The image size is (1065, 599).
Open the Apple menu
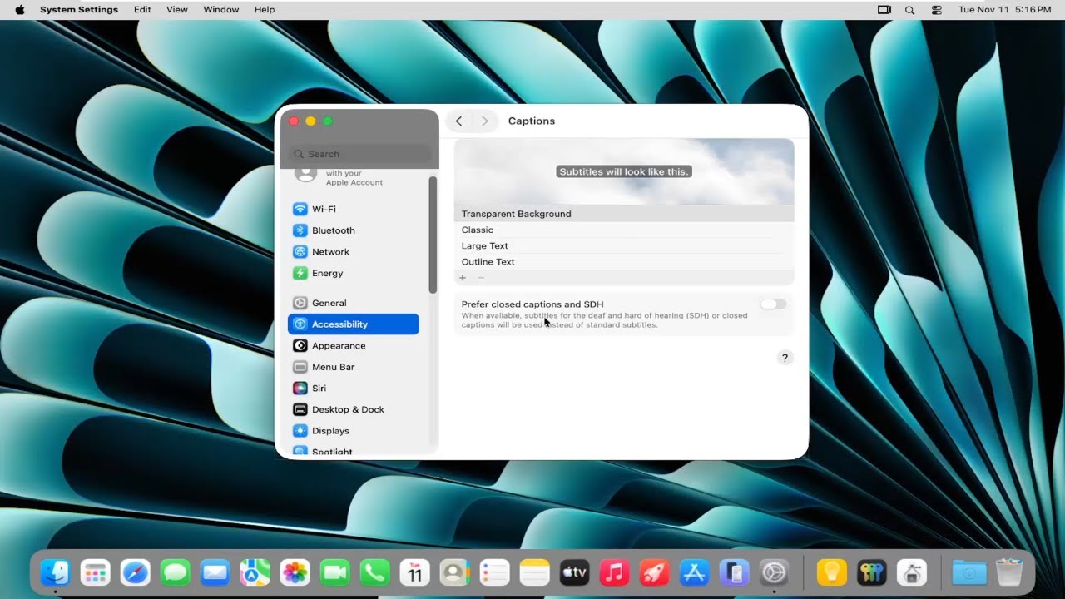(x=20, y=9)
